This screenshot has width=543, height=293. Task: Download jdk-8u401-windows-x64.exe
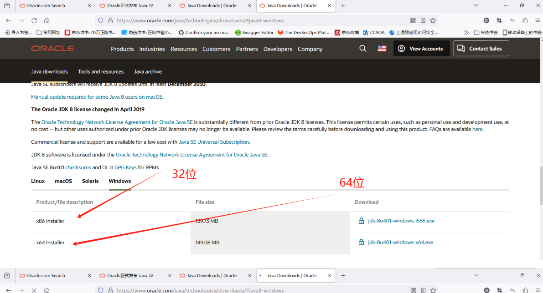pos(400,242)
